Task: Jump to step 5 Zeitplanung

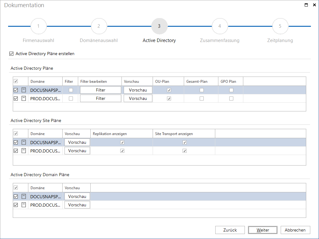Action: 280,26
